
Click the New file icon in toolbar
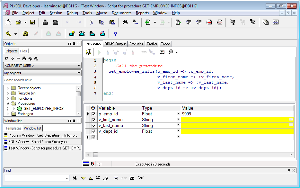[8, 22]
